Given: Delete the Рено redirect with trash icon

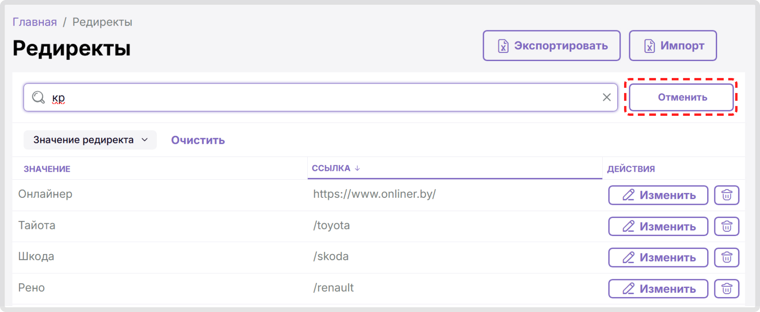Looking at the screenshot, I should point(727,289).
